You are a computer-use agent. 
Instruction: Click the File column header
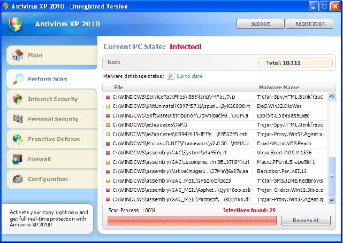(118, 88)
